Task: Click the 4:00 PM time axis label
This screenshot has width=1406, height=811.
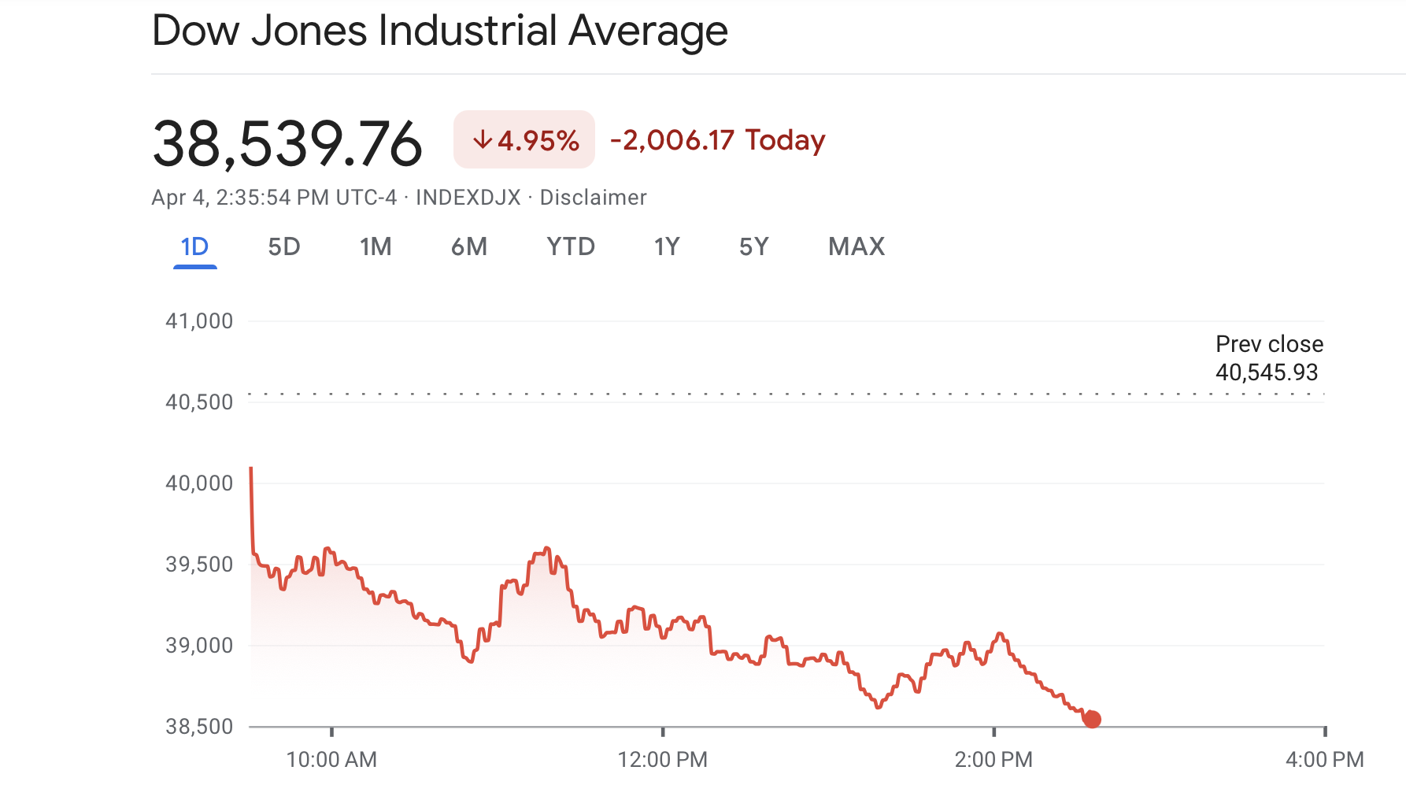Action: (1324, 760)
